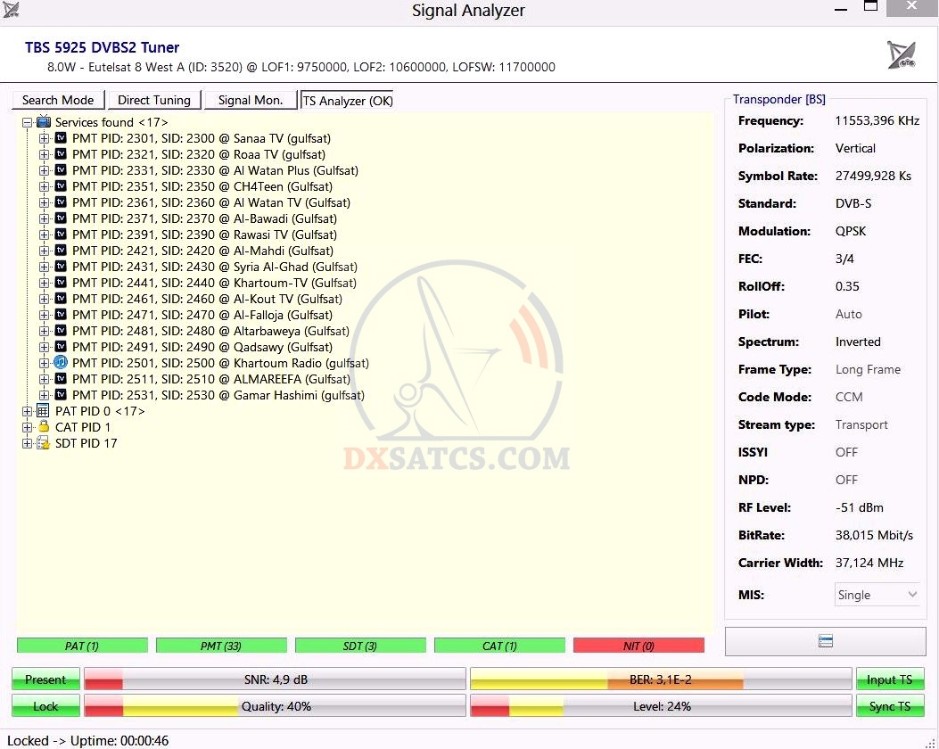Screen dimensions: 939x749
Task: Click the Present status button
Action: click(x=45, y=679)
